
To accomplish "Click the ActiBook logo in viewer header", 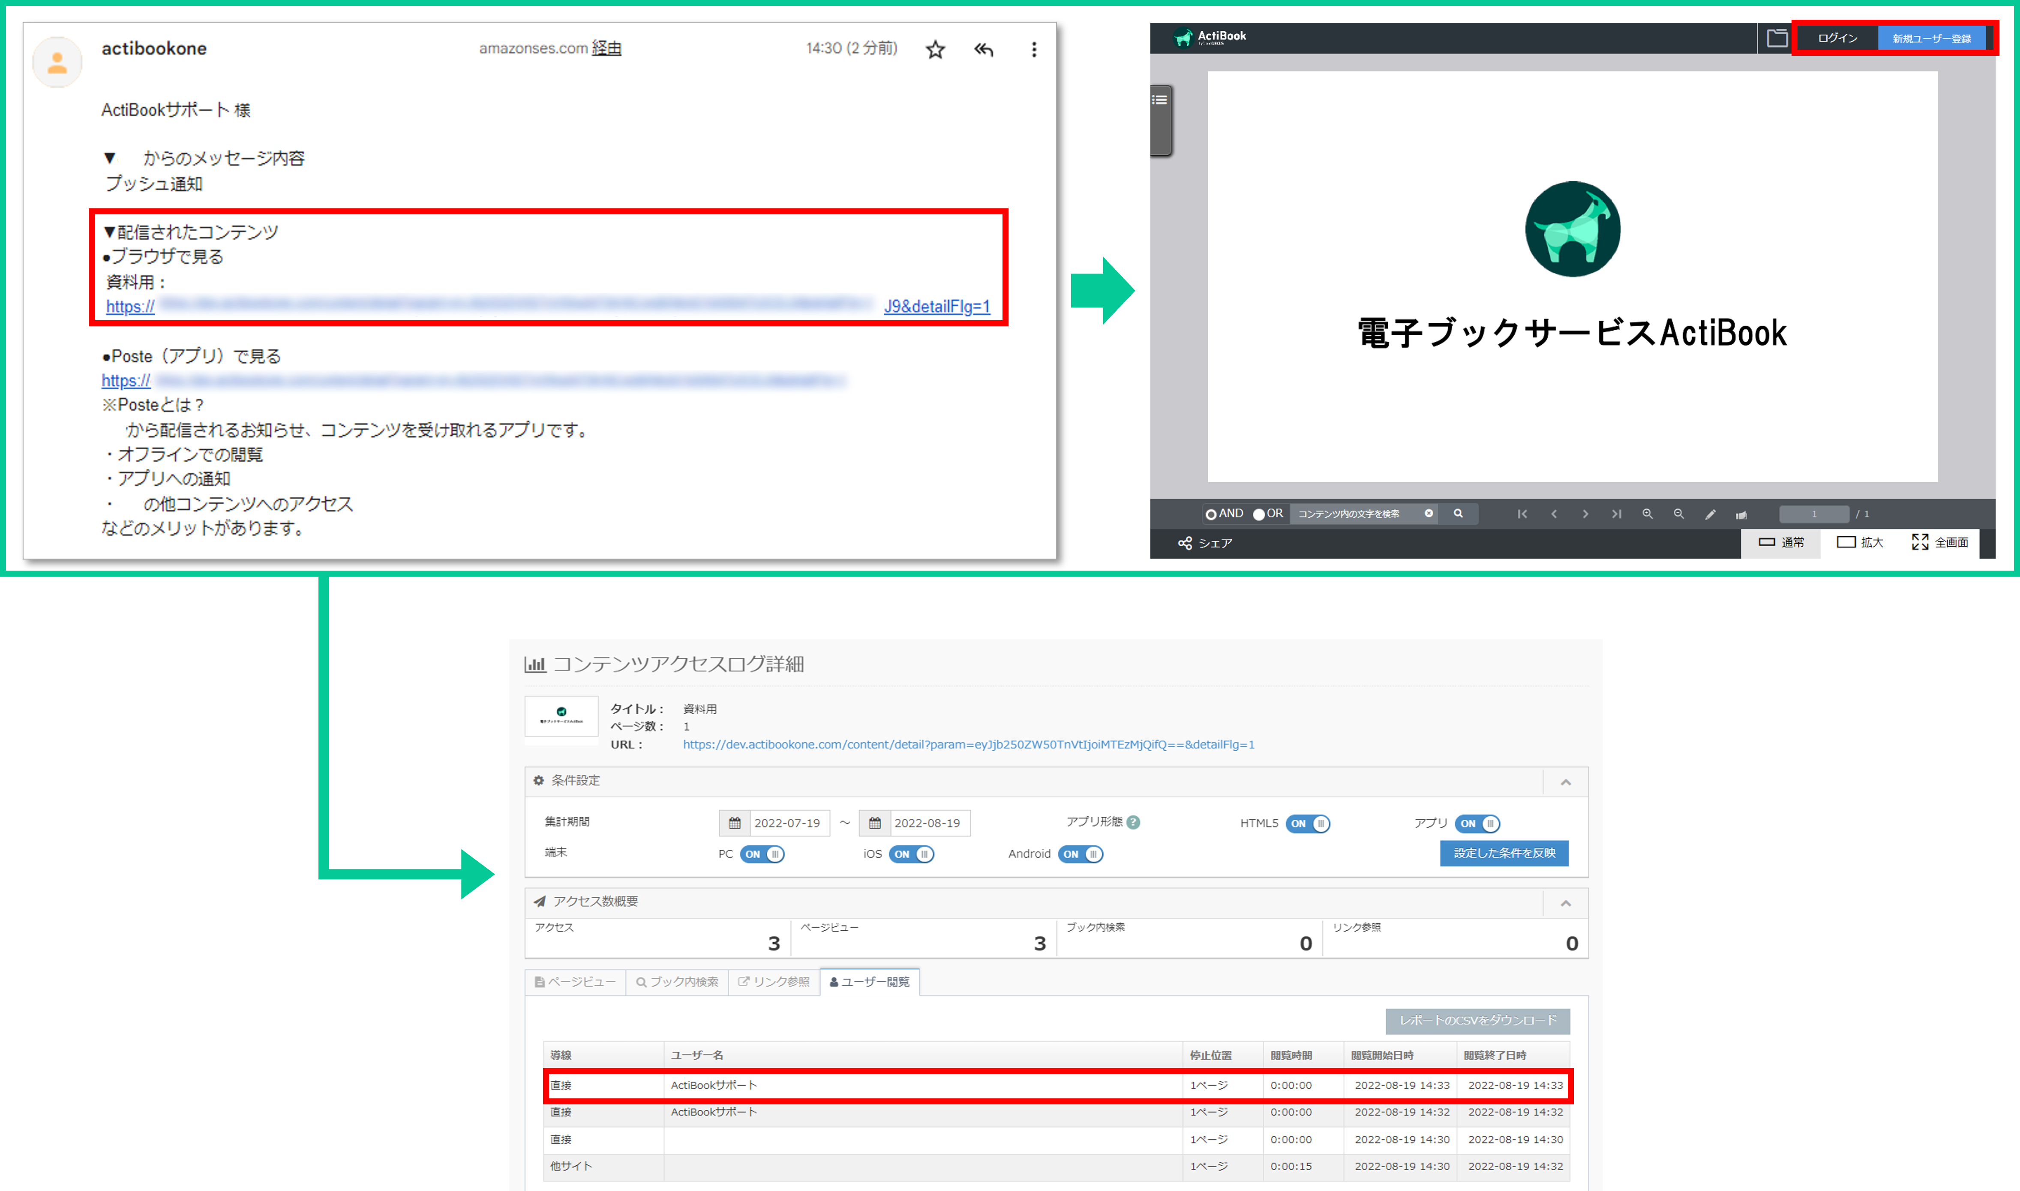I will coord(1210,37).
